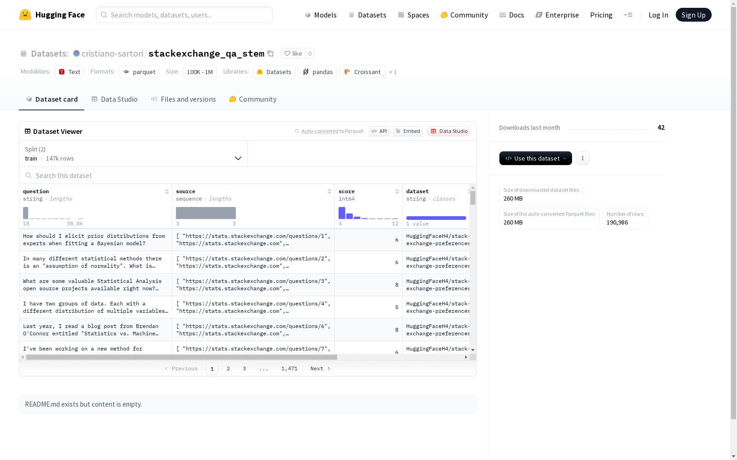Select the Datasets library tag
This screenshot has width=737, height=460.
[274, 72]
